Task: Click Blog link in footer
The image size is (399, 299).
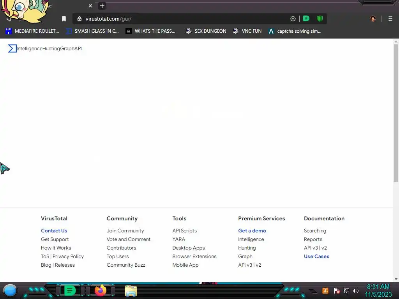Action: pos(46,265)
